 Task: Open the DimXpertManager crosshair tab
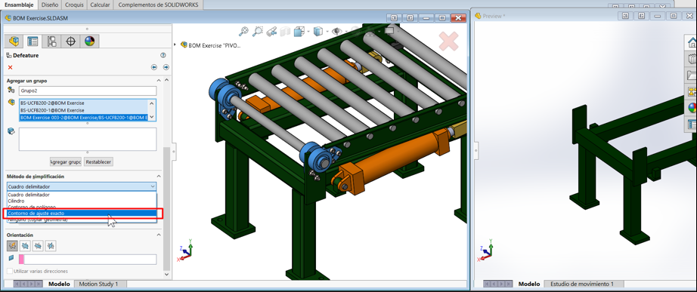click(70, 41)
